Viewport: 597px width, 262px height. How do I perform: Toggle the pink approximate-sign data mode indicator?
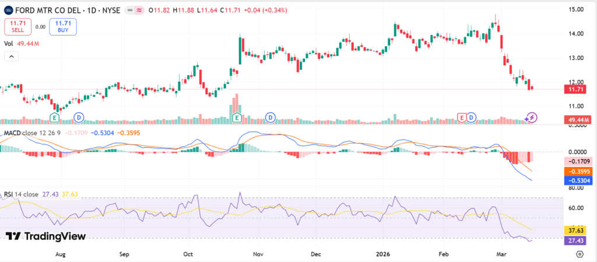coord(139,10)
